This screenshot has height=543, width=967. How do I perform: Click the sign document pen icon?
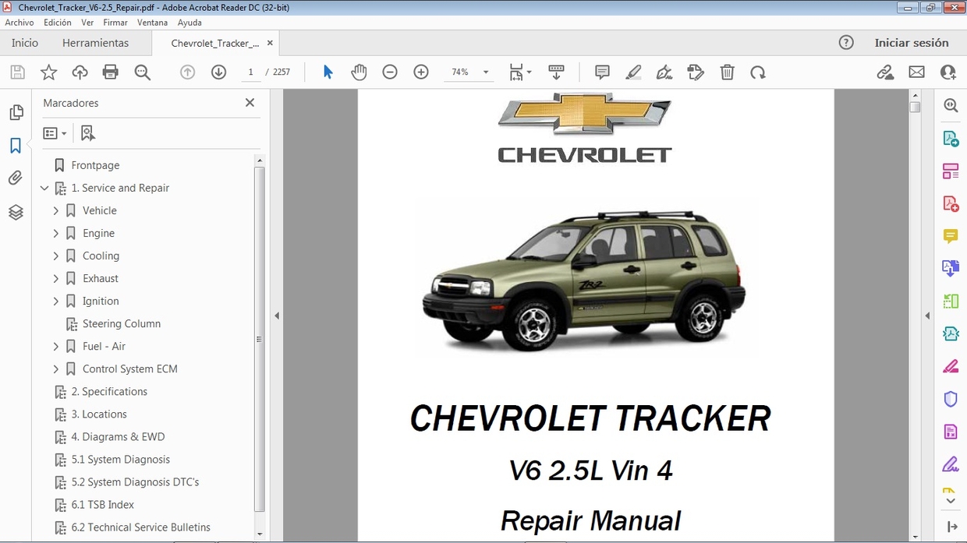[664, 72]
